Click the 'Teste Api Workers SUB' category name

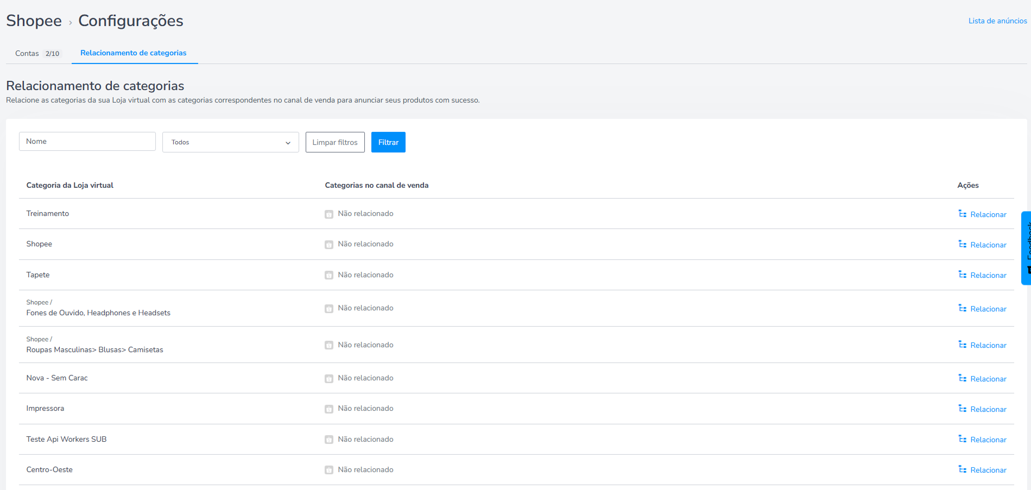67,439
